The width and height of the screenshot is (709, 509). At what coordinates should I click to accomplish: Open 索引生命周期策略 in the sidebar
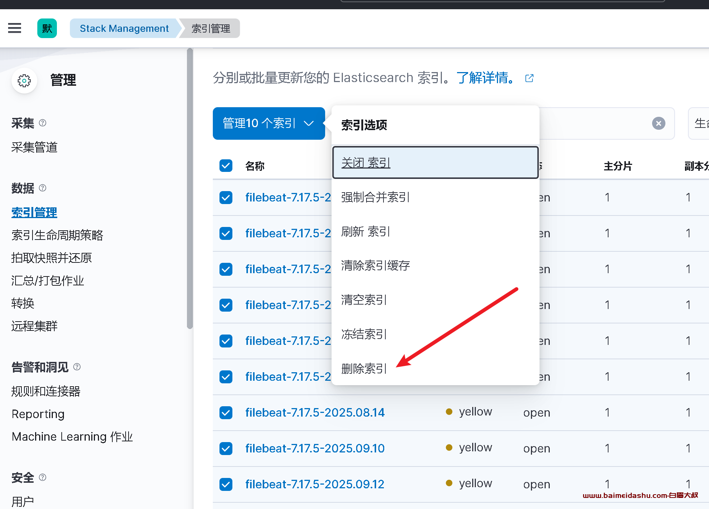point(57,235)
